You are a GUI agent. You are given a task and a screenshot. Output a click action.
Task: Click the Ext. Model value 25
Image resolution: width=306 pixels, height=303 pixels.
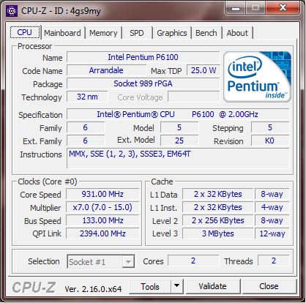[x=179, y=141]
